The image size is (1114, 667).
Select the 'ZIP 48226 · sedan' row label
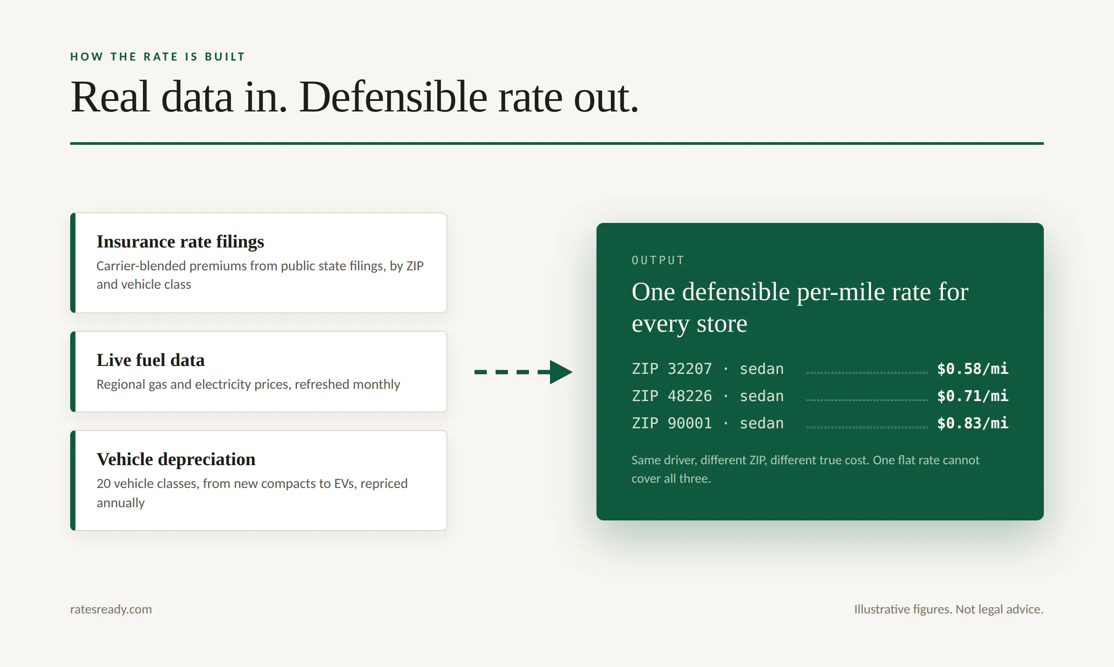tap(707, 396)
